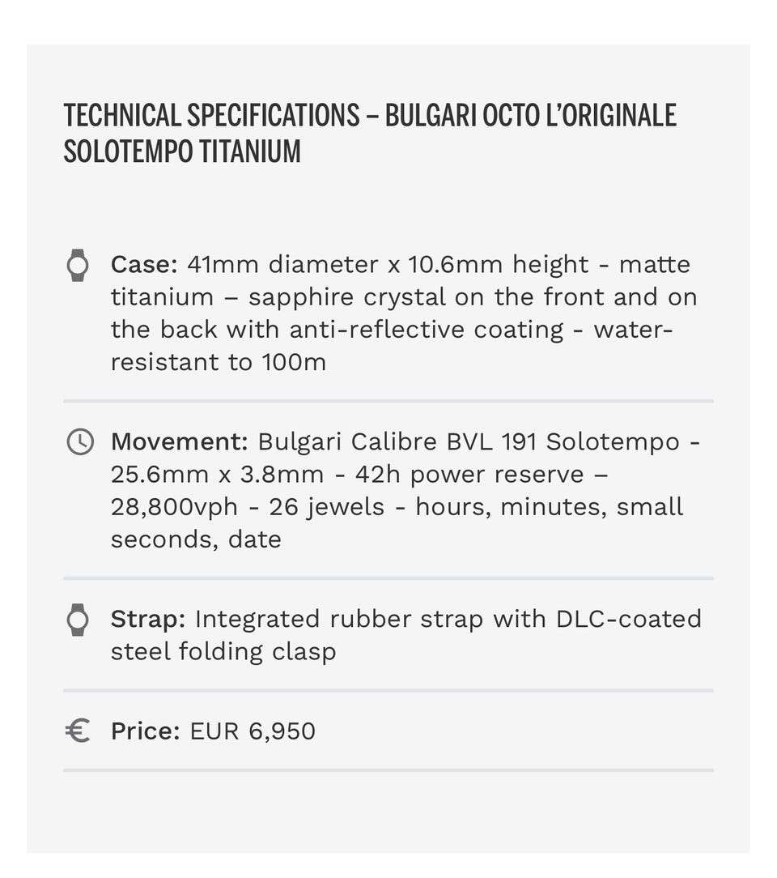Select the bold "Price:" label
Viewport: 777px width, 878px height.
click(145, 731)
